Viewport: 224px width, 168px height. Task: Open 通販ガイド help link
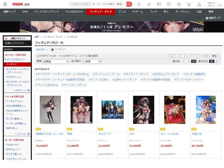point(213,18)
